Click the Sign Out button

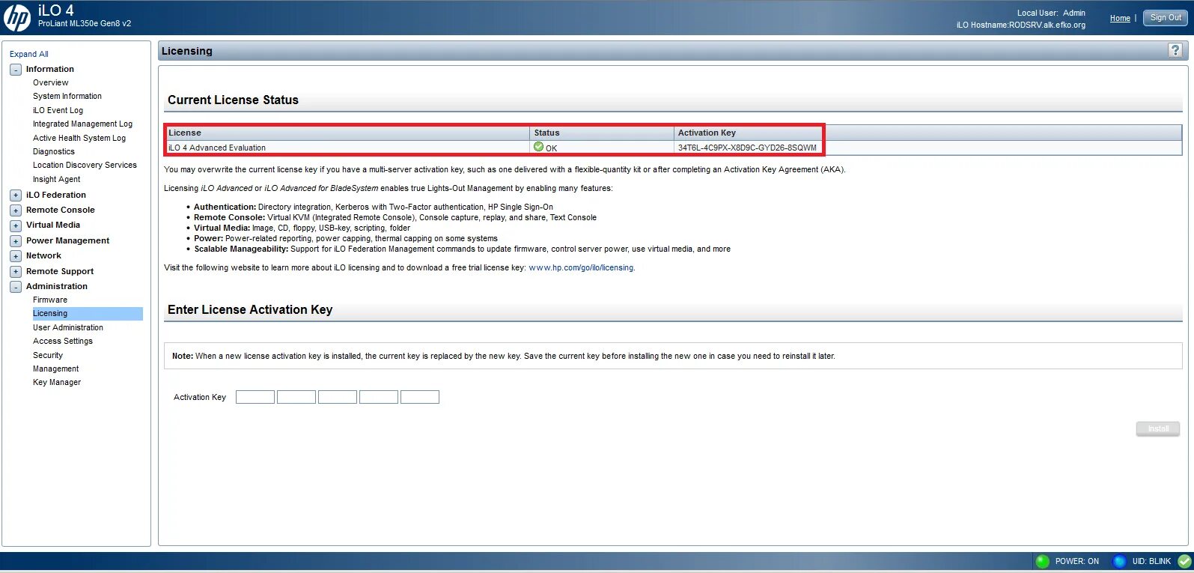tap(1166, 17)
